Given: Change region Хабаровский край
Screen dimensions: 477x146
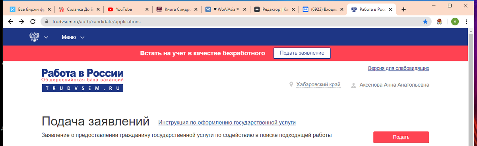Looking at the screenshot, I should (318, 85).
